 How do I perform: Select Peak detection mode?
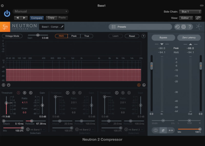tap(74, 36)
